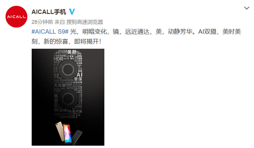Click the upper camera lens ring in poster

click(x=68, y=70)
